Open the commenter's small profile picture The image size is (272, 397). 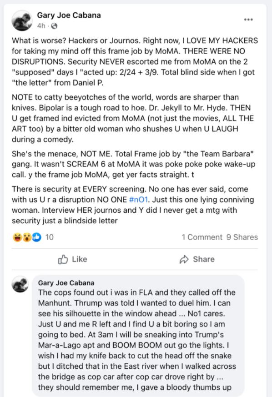tap(20, 284)
